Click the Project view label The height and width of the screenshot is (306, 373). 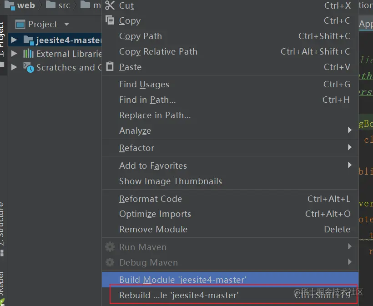(43, 24)
